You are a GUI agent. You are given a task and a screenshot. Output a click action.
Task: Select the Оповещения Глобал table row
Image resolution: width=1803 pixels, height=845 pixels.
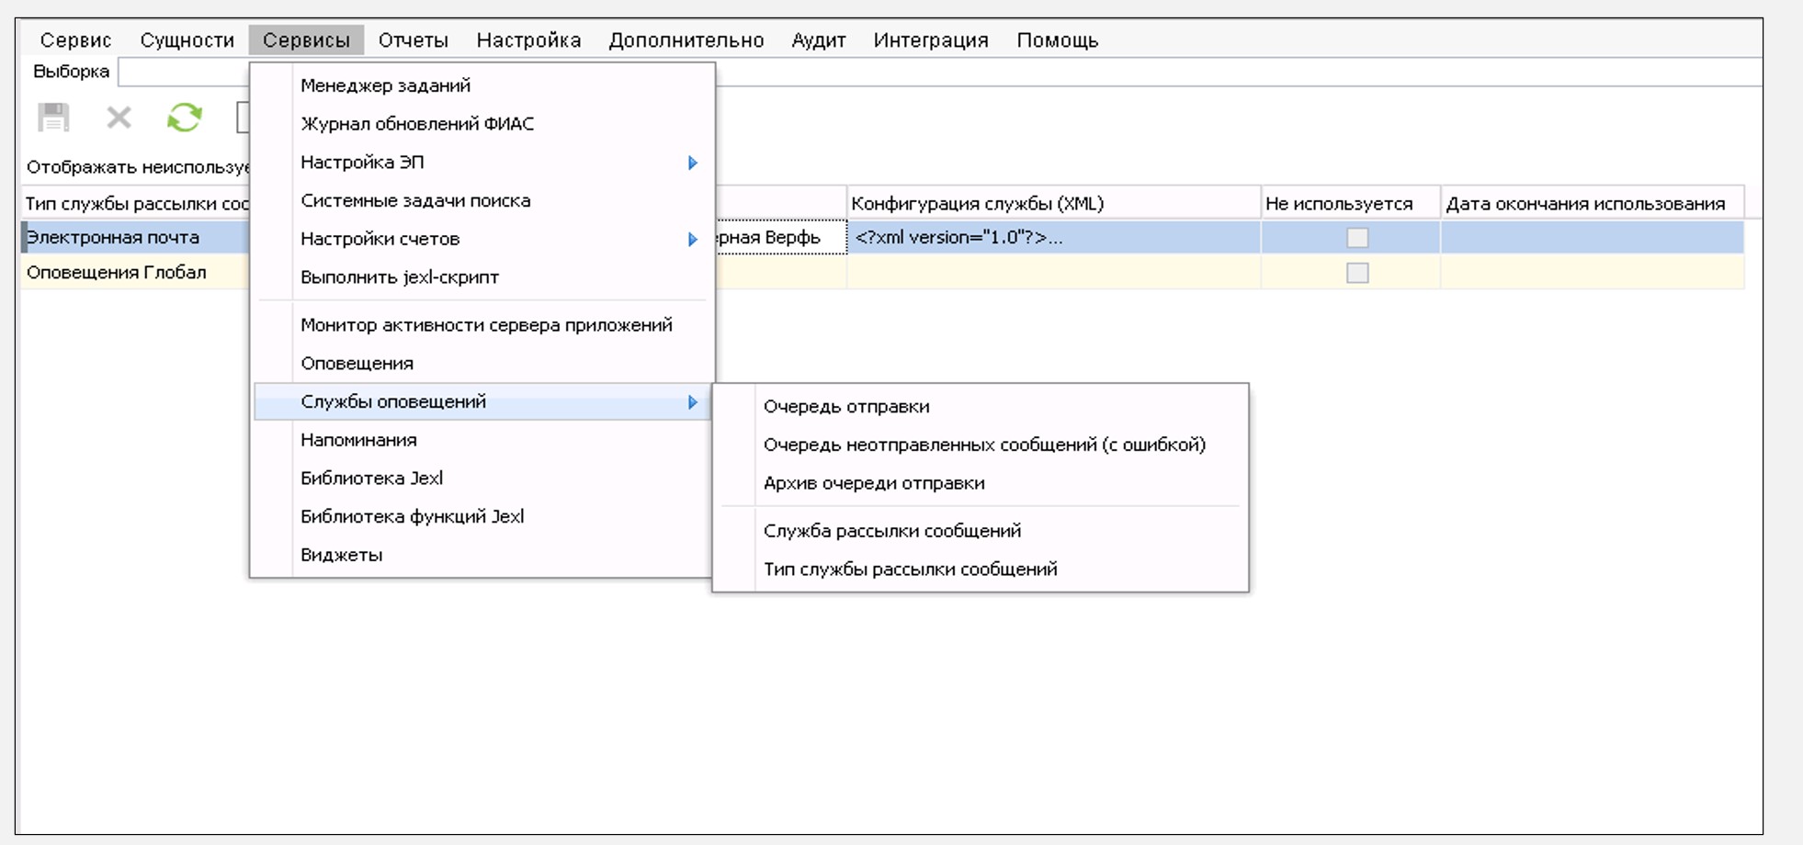pyautogui.click(x=117, y=273)
